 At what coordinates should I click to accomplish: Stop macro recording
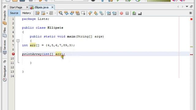127,13
